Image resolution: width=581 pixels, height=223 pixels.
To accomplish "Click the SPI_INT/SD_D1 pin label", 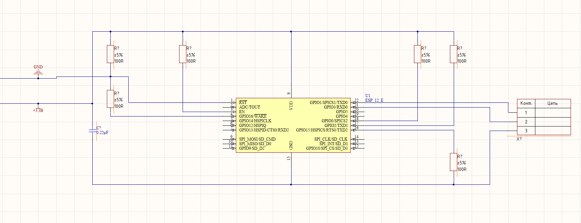I will pyautogui.click(x=333, y=144).
